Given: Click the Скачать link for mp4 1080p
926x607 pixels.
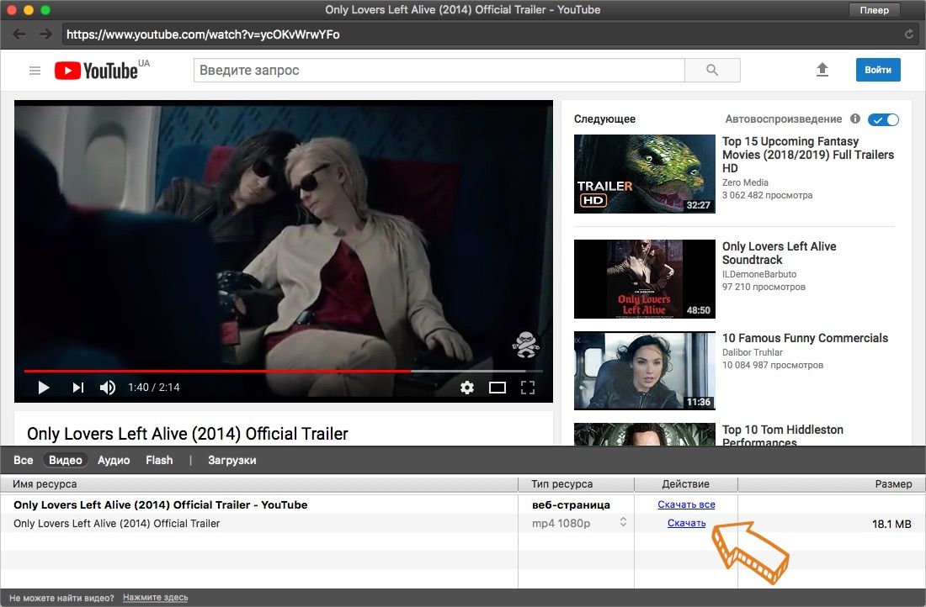Looking at the screenshot, I should click(x=686, y=523).
